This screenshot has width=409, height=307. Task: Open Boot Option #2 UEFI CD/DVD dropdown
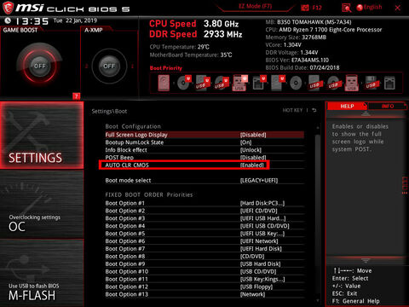coord(258,211)
